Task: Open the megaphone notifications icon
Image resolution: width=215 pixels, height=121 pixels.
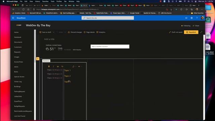Action: (186, 18)
